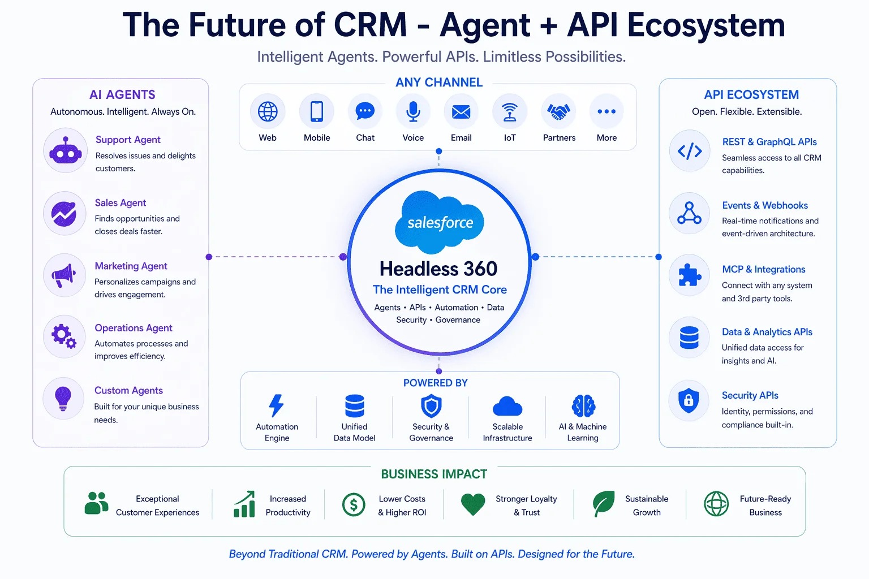Image resolution: width=869 pixels, height=579 pixels.
Task: Click "Open. Flexible. Extensible." tagline
Action: pyautogui.click(x=747, y=111)
